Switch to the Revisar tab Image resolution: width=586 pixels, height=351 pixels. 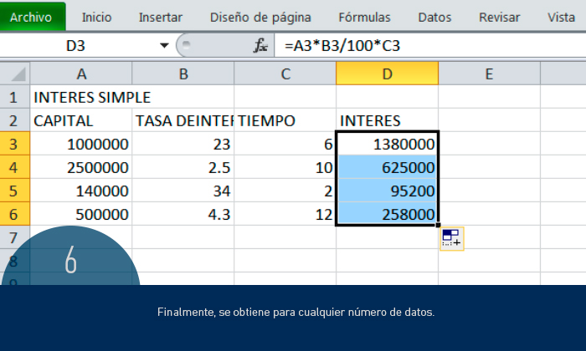pos(500,17)
